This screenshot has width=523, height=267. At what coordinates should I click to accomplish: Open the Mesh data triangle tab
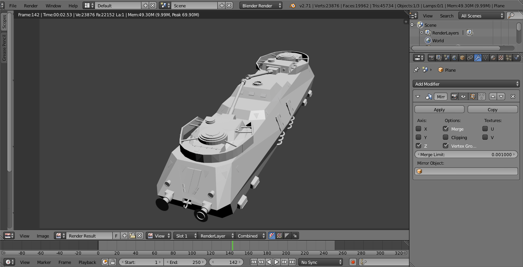tap(485, 58)
